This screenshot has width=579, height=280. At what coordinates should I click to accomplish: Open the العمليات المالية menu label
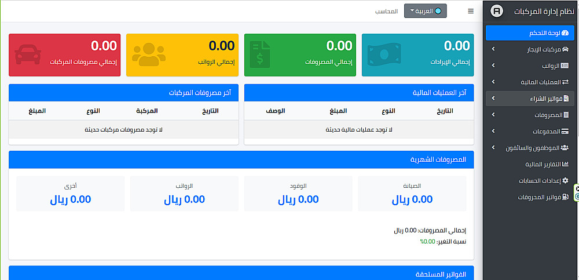(541, 82)
